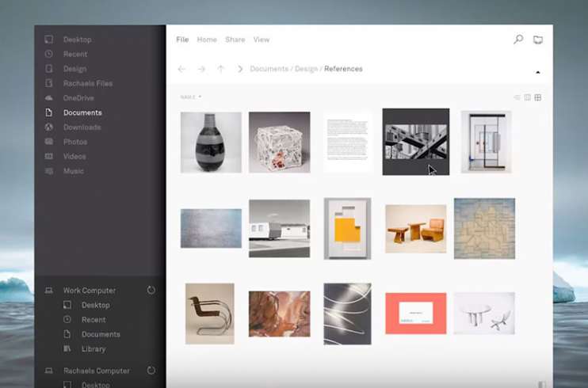
Task: Click the Music icon in sidebar
Action: click(49, 171)
